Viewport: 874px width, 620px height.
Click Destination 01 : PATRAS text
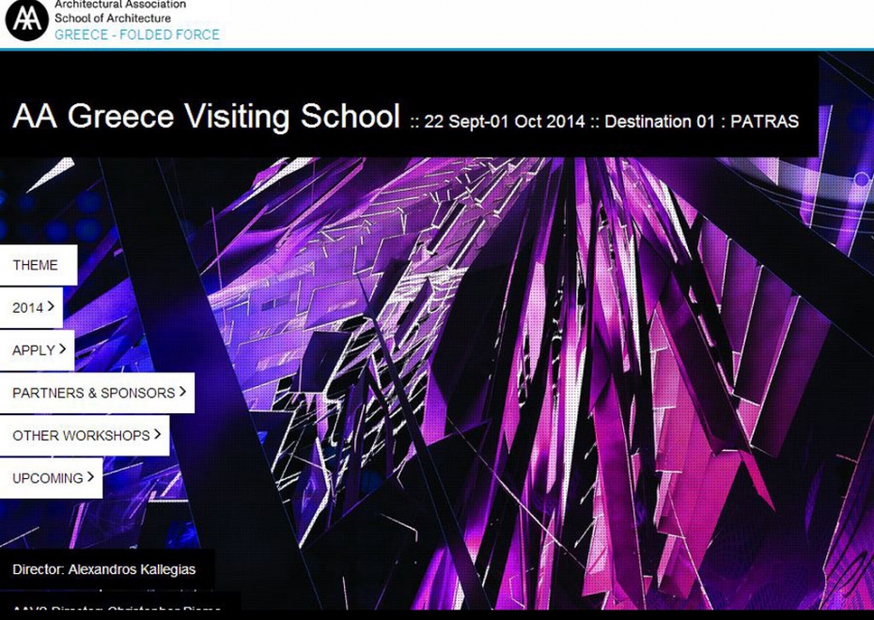pos(702,121)
